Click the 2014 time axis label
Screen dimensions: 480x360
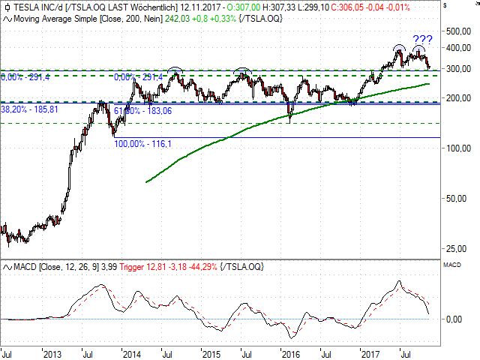coord(132,355)
